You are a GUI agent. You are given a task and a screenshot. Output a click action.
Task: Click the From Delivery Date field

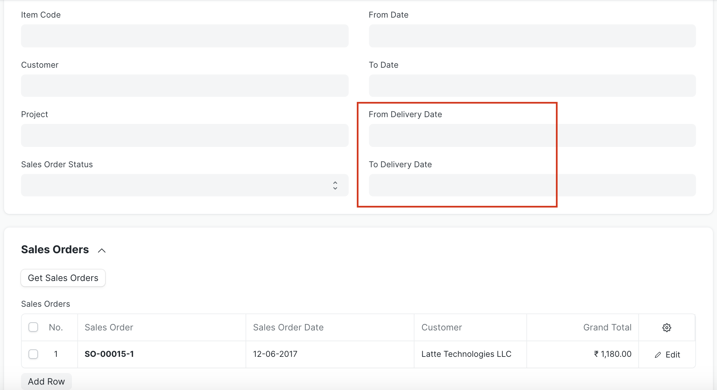(532, 135)
